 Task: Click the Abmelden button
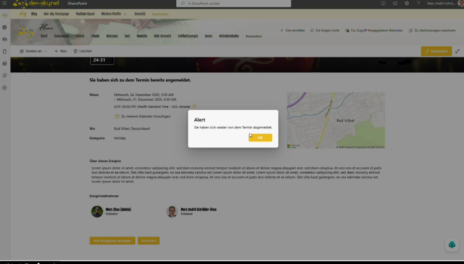coord(149,240)
